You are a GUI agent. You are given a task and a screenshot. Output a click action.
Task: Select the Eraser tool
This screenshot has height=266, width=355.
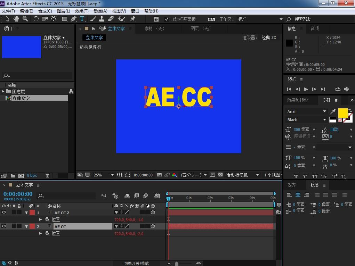coord(111,19)
